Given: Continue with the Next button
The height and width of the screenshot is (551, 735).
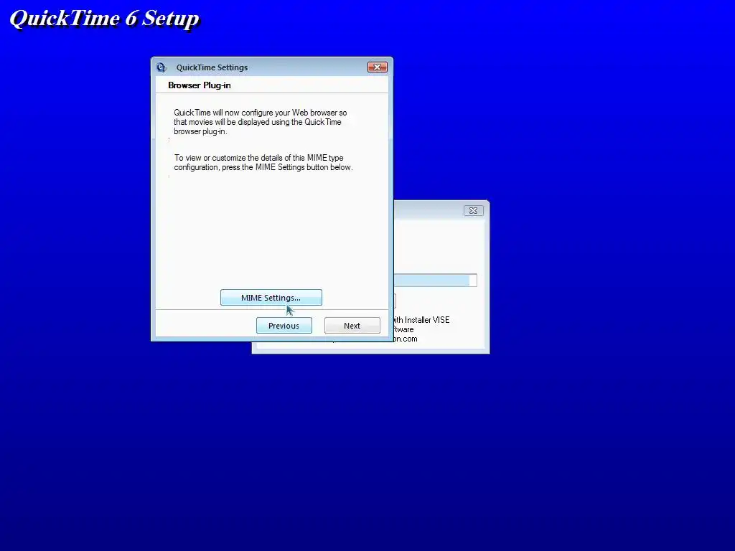Looking at the screenshot, I should 352,326.
